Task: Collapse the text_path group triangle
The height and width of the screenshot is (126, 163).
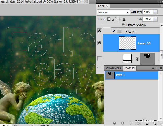Action: (x=113, y=31)
